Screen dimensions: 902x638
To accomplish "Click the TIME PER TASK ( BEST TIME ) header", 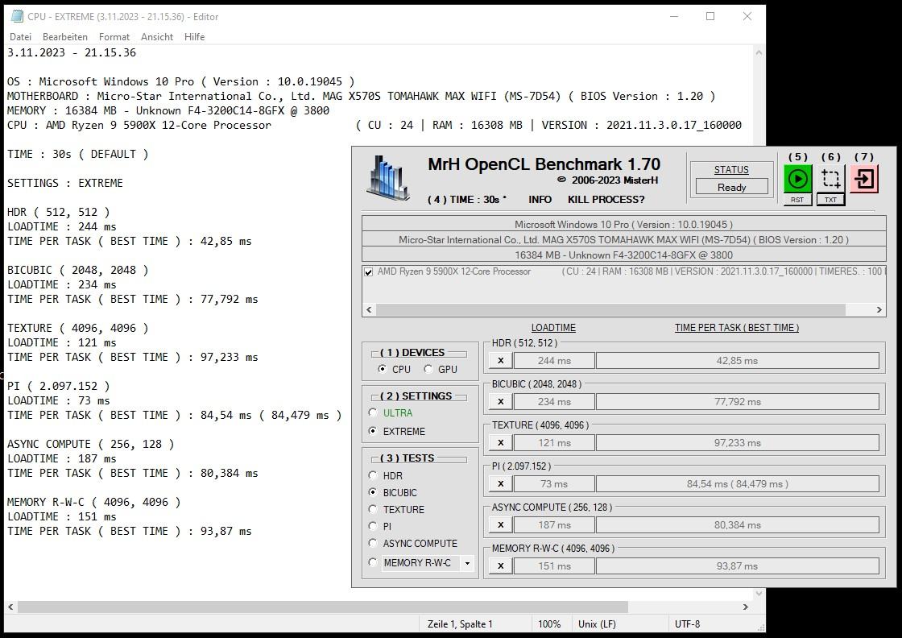I will click(x=736, y=327).
